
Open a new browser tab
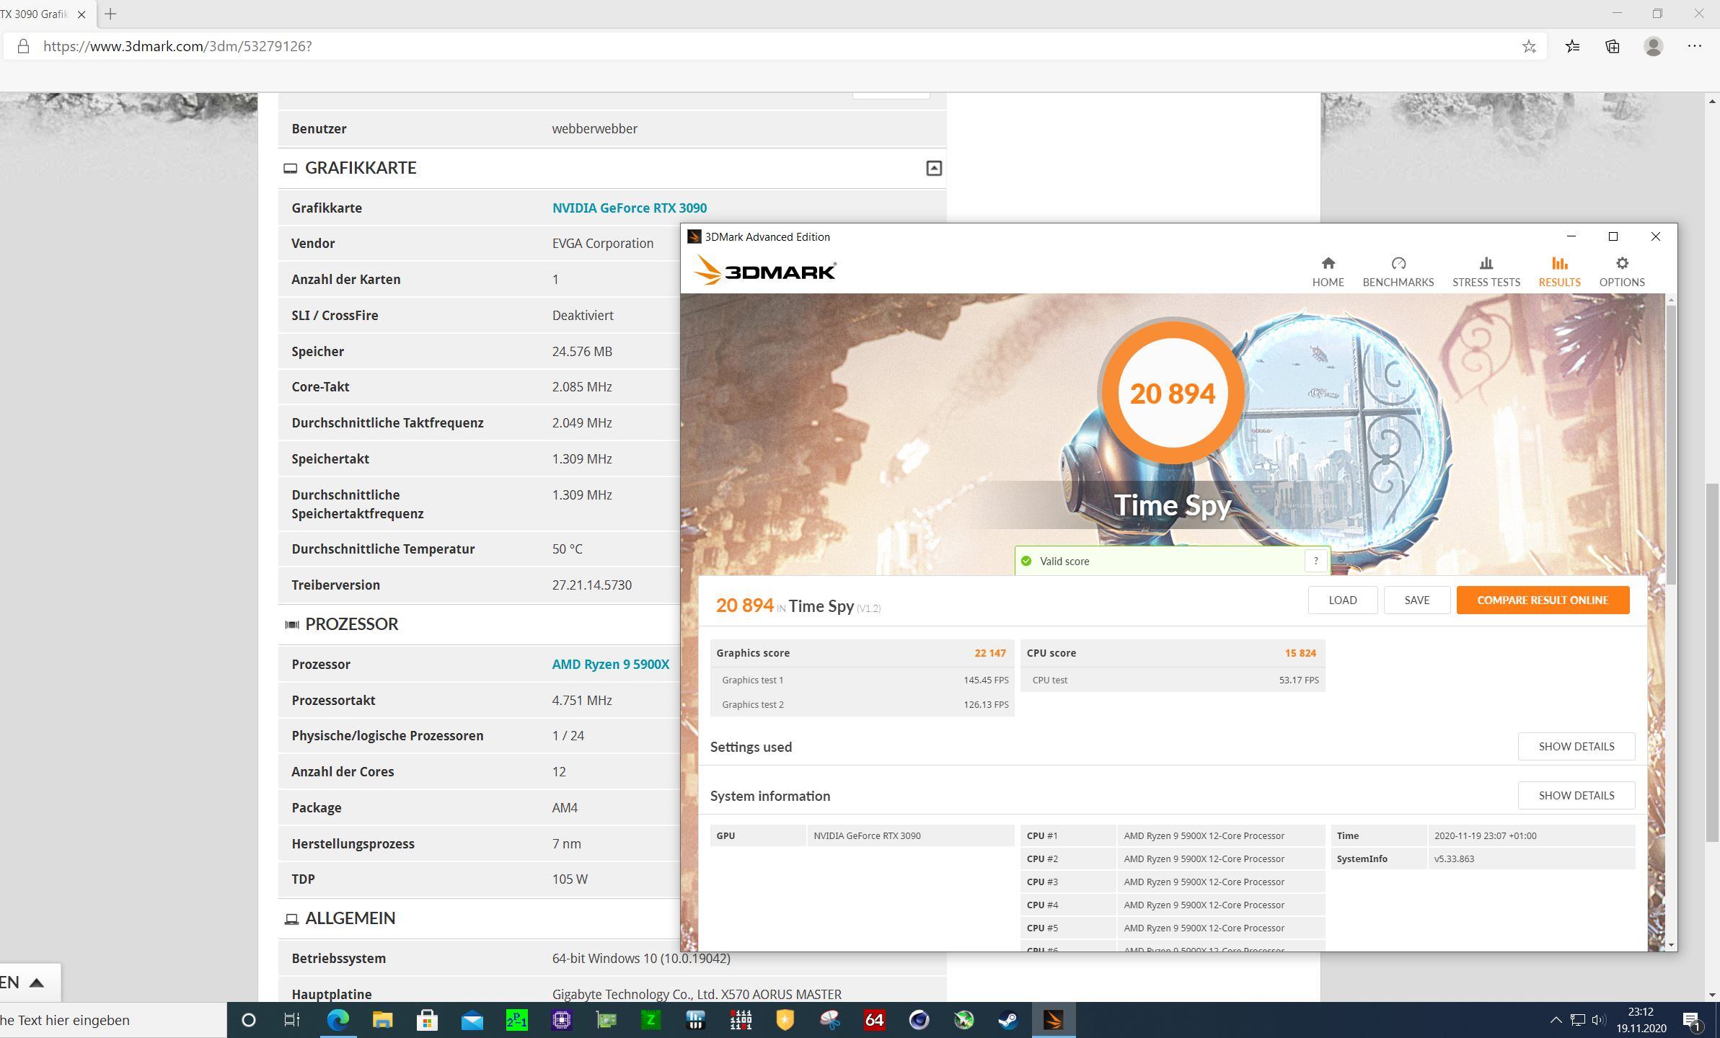110,14
